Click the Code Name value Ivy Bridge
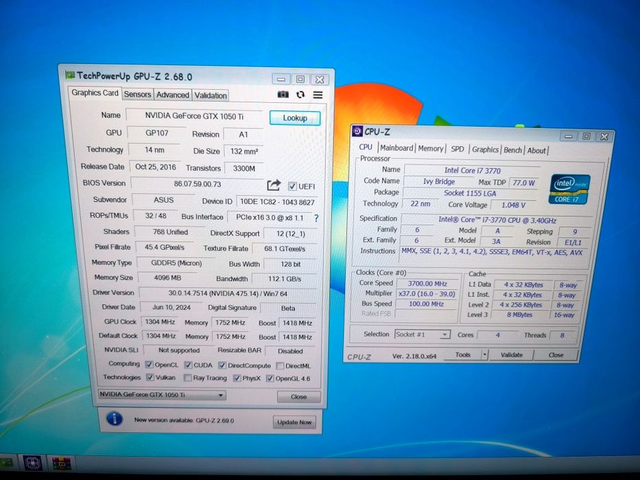Viewport: 640px width, 480px height. pos(439,182)
